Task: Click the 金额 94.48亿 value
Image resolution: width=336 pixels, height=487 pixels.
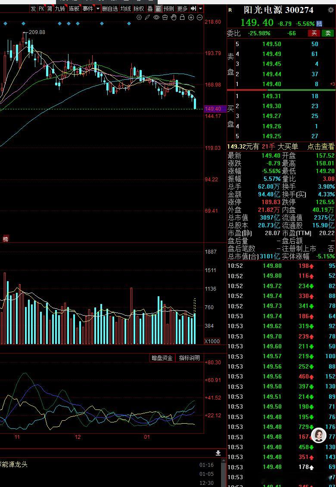Action: click(x=269, y=195)
